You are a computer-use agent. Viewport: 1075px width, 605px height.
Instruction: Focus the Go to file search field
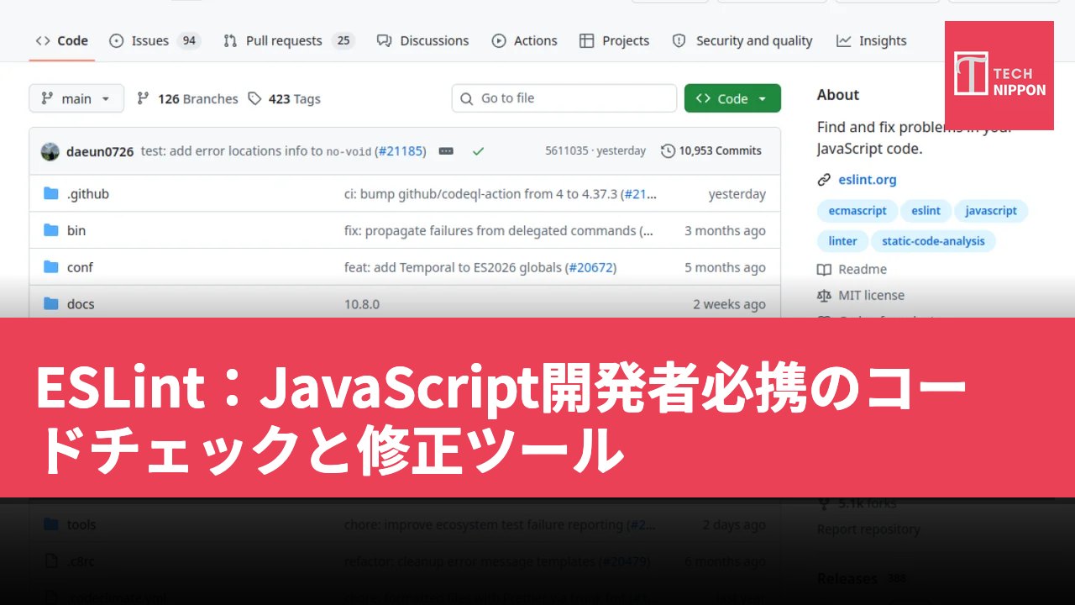click(564, 98)
